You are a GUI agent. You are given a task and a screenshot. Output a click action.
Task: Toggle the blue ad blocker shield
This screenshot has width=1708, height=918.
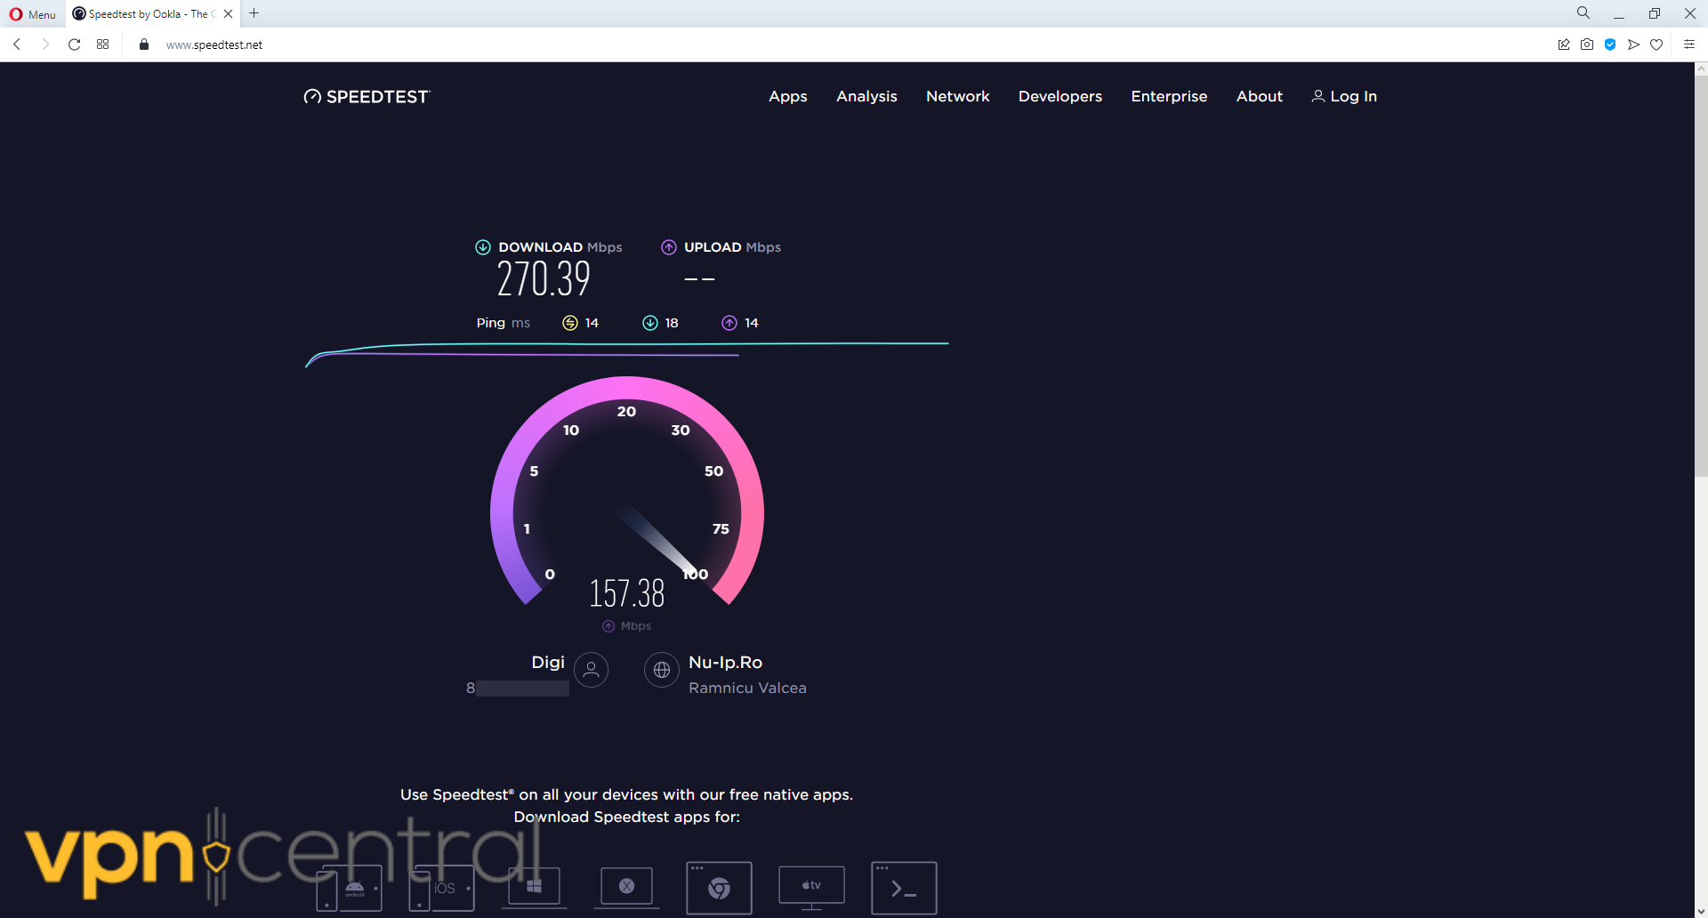[x=1610, y=44]
